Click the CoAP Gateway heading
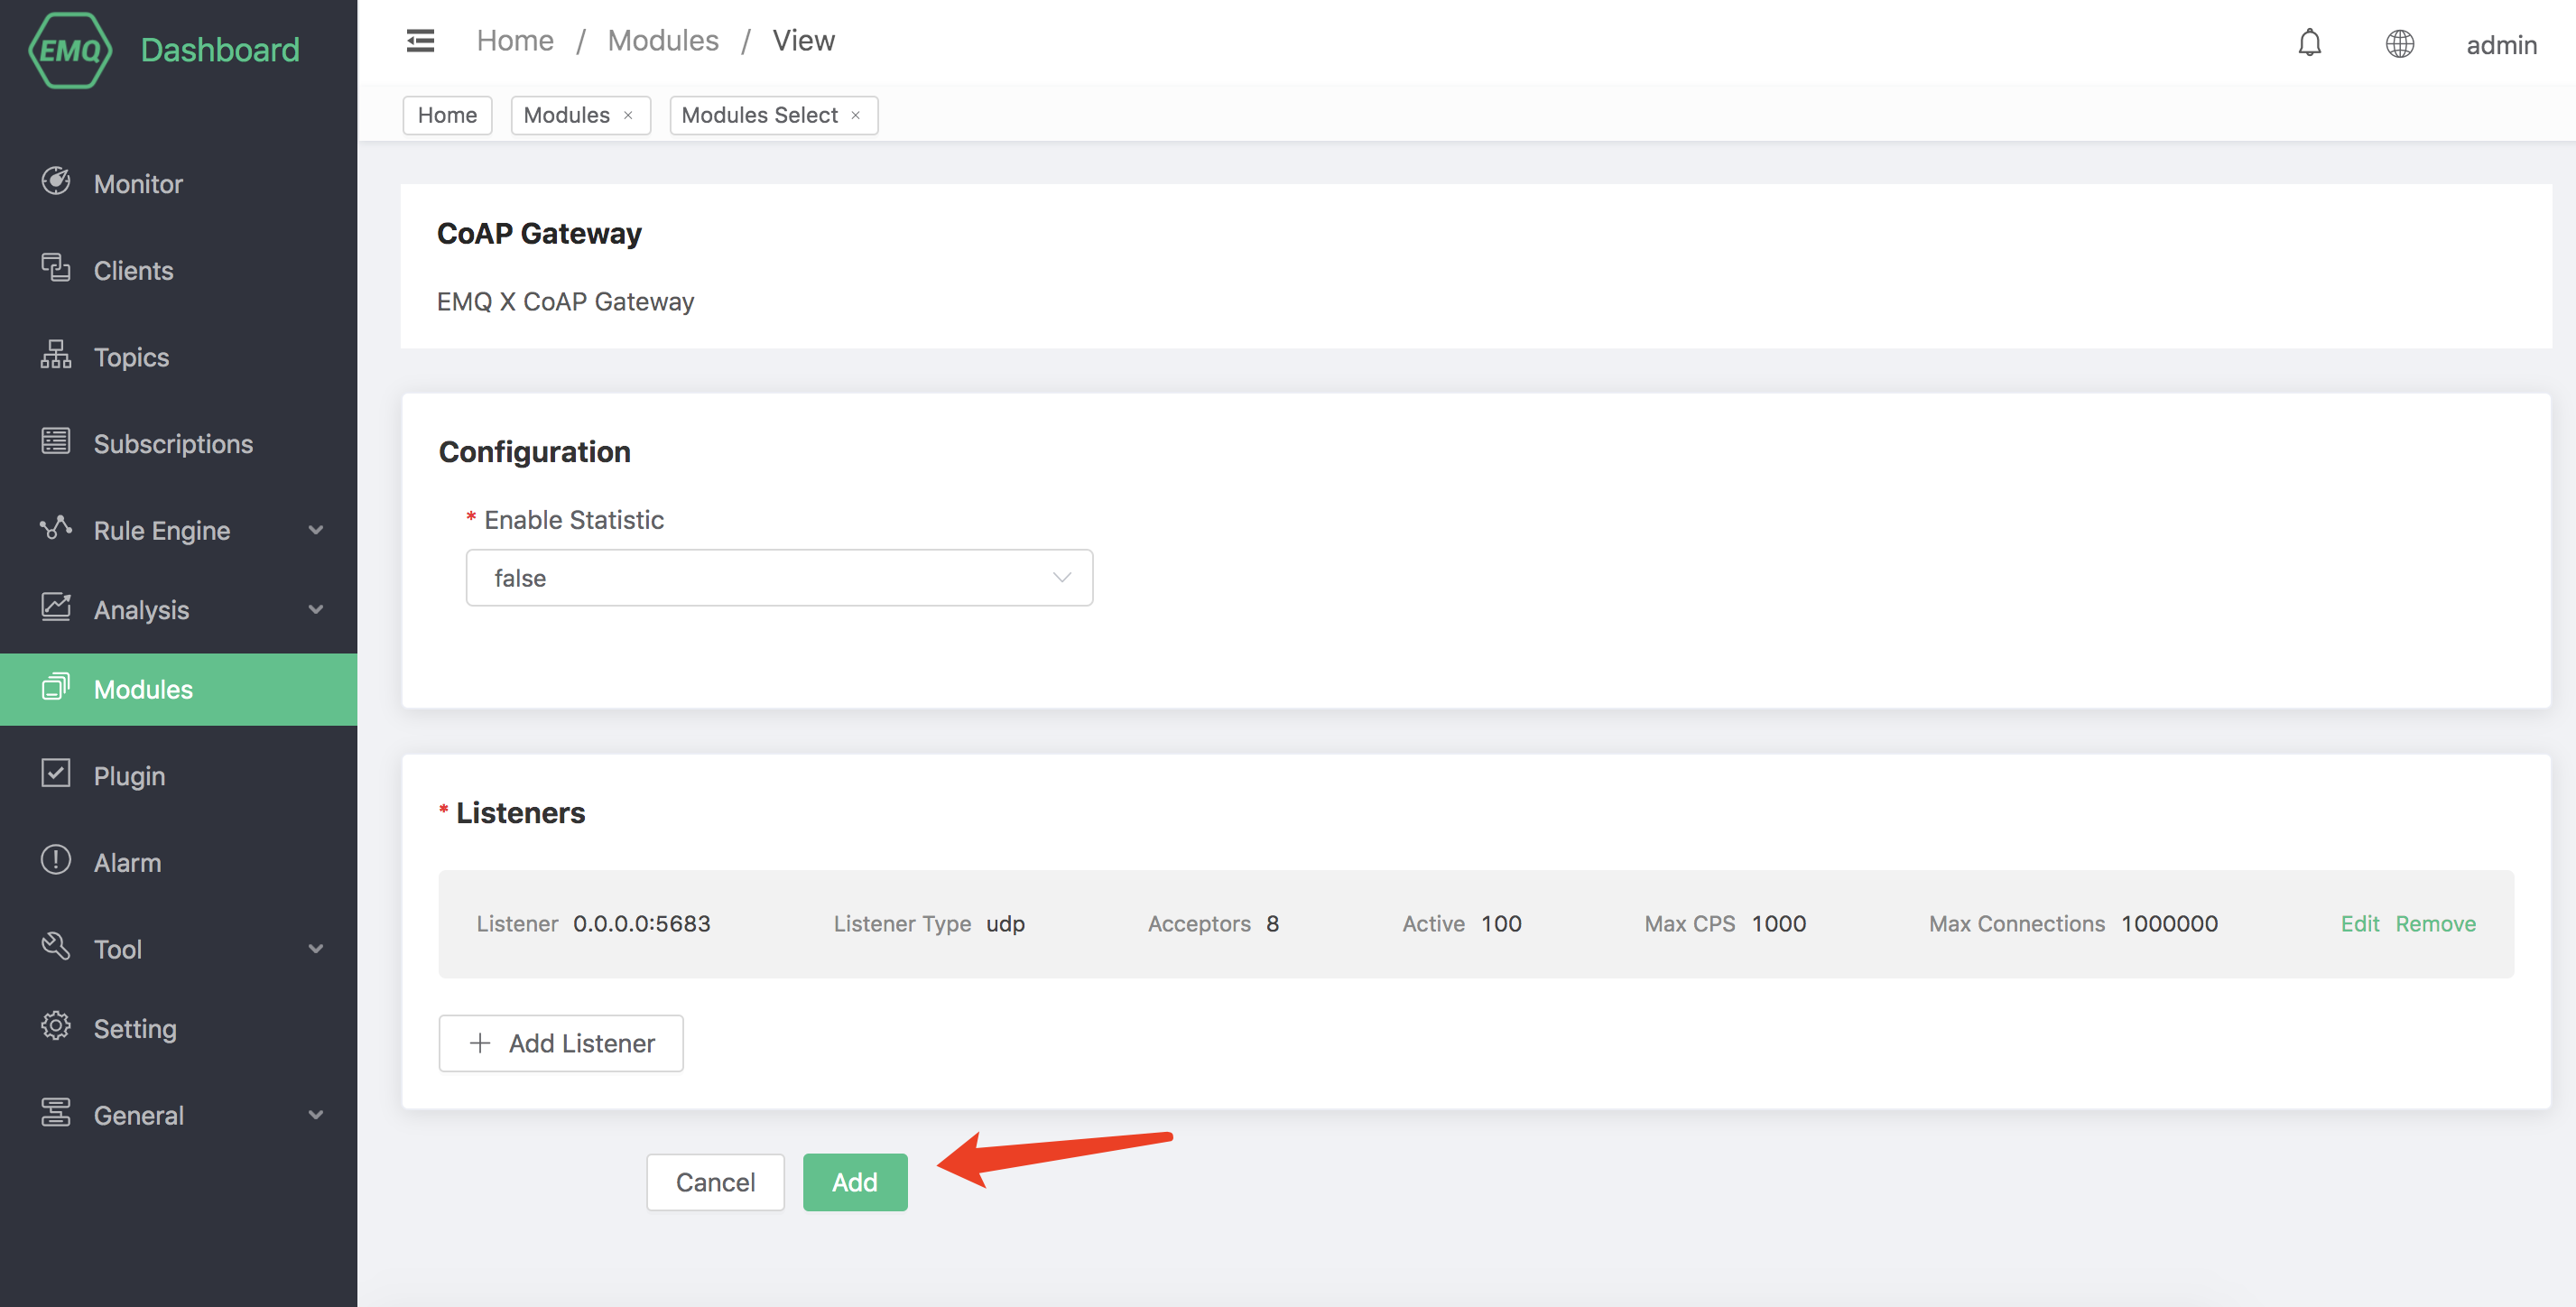The width and height of the screenshot is (2576, 1307). tap(539, 234)
